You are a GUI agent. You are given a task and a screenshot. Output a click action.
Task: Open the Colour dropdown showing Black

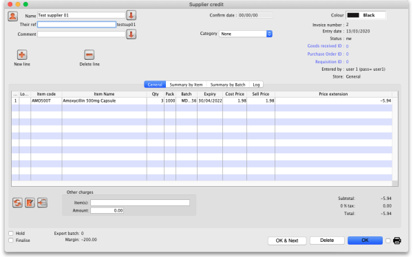[366, 15]
